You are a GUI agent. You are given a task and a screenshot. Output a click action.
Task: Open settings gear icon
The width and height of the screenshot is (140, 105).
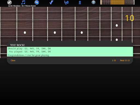pos(94,2)
